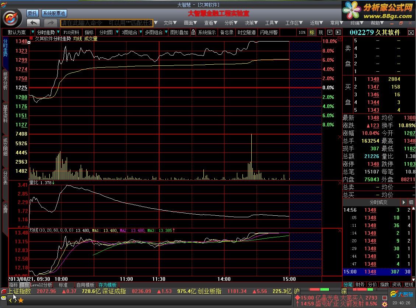Click the yellow left-chevron icon in bottom bar

point(11,300)
